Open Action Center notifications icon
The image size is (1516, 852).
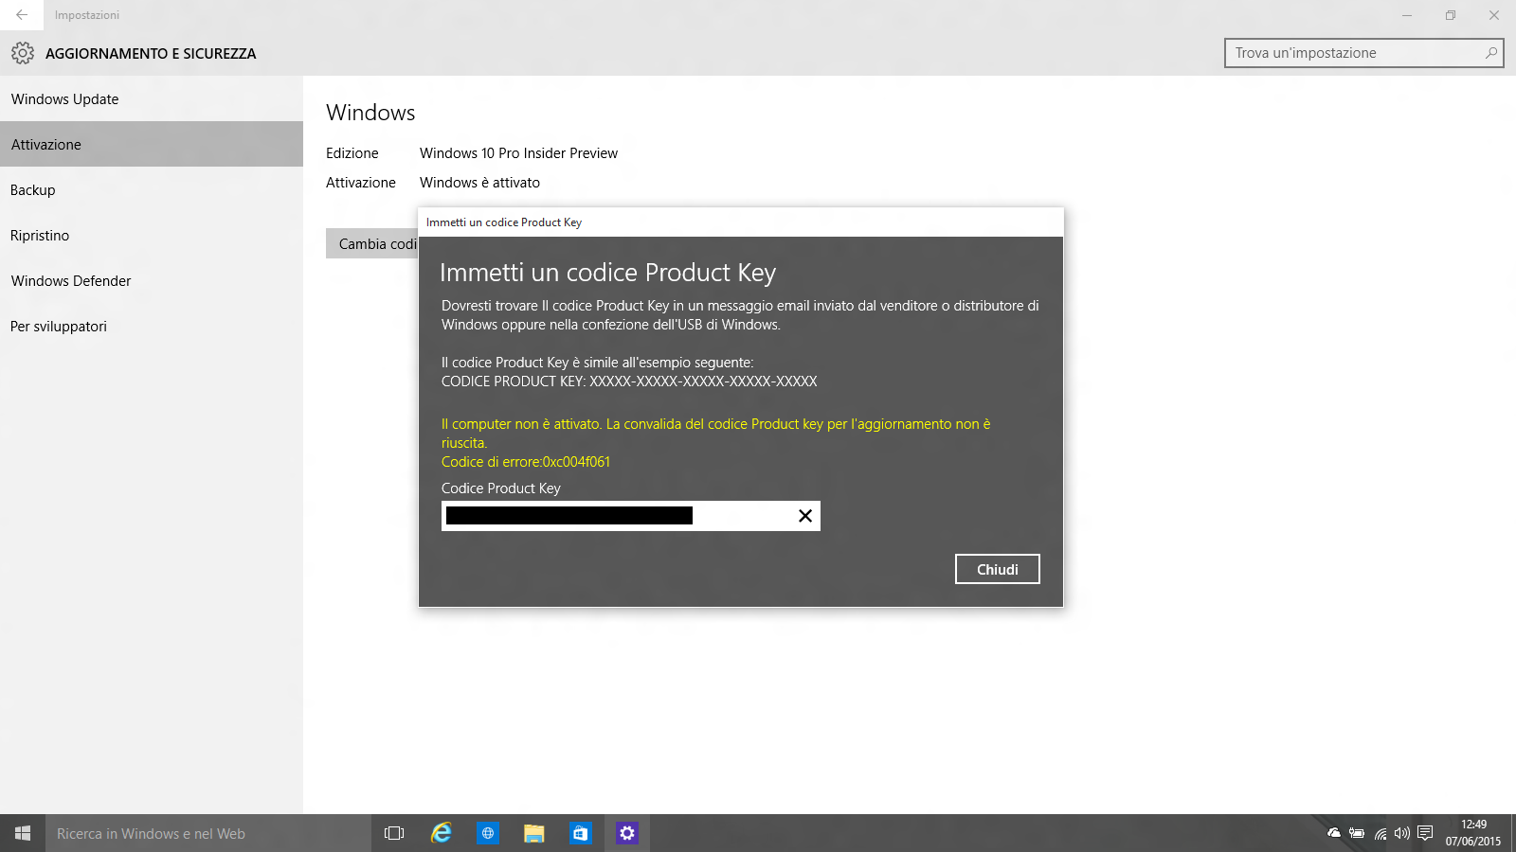(x=1425, y=833)
